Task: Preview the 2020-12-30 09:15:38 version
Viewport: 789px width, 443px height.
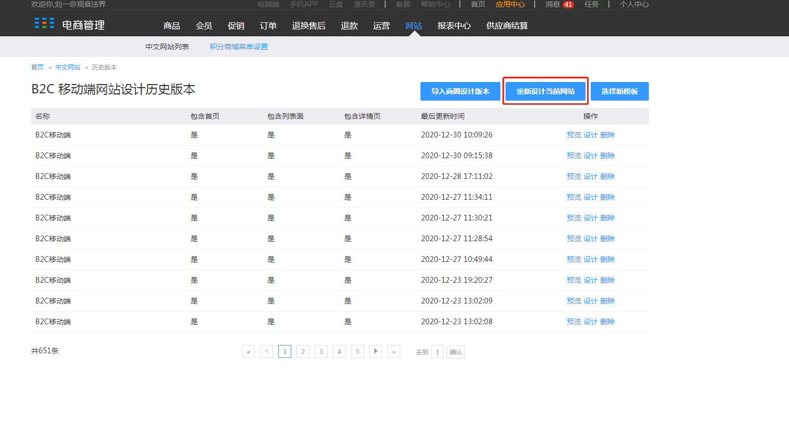Action: click(x=574, y=156)
